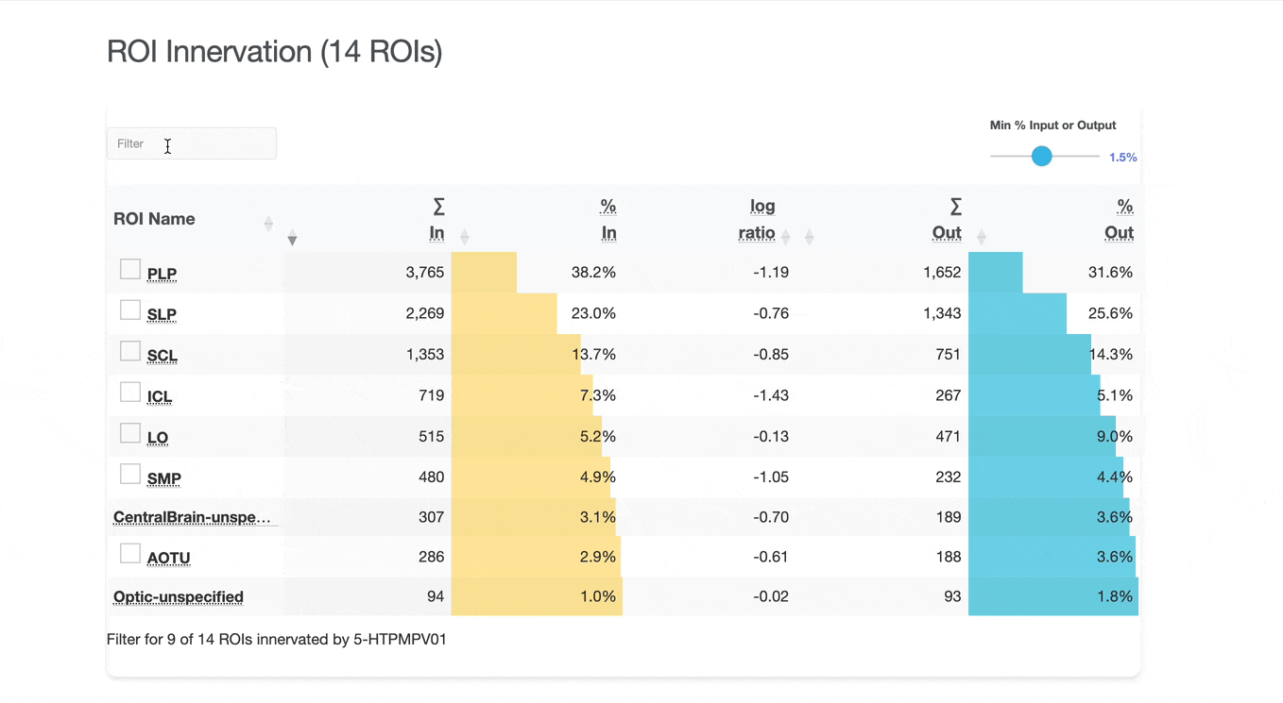Click the % Out column header
Image resolution: width=1283 pixels, height=703 pixels.
1120,219
